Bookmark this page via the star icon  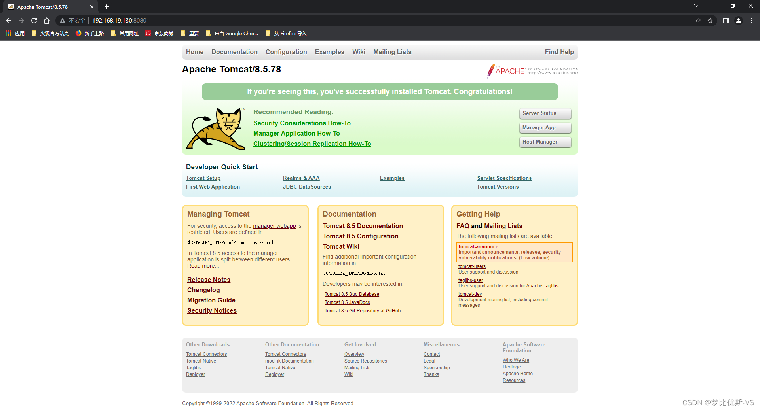click(711, 20)
